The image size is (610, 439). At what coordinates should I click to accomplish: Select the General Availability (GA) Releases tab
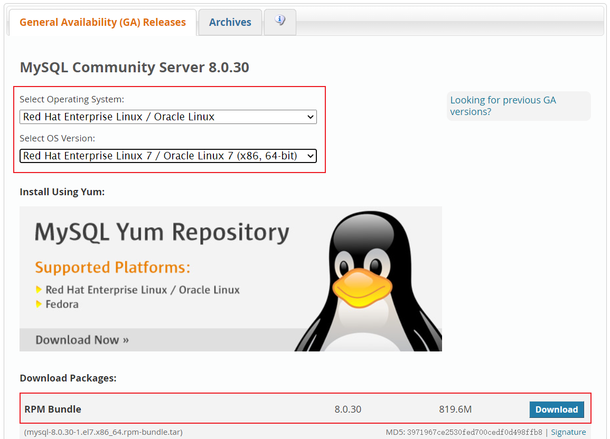pyautogui.click(x=102, y=22)
